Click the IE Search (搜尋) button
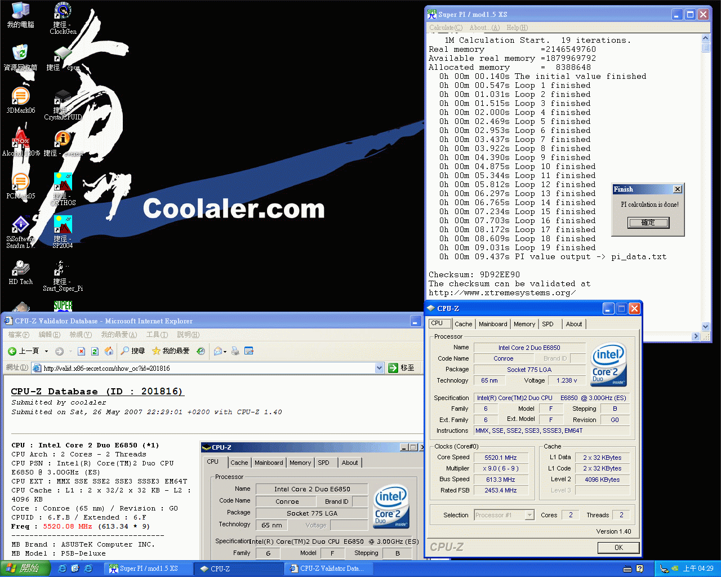721x577 pixels. 133,351
